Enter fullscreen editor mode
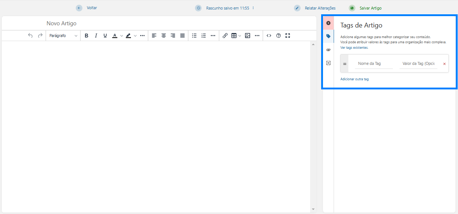Image resolution: width=458 pixels, height=214 pixels. (x=288, y=36)
